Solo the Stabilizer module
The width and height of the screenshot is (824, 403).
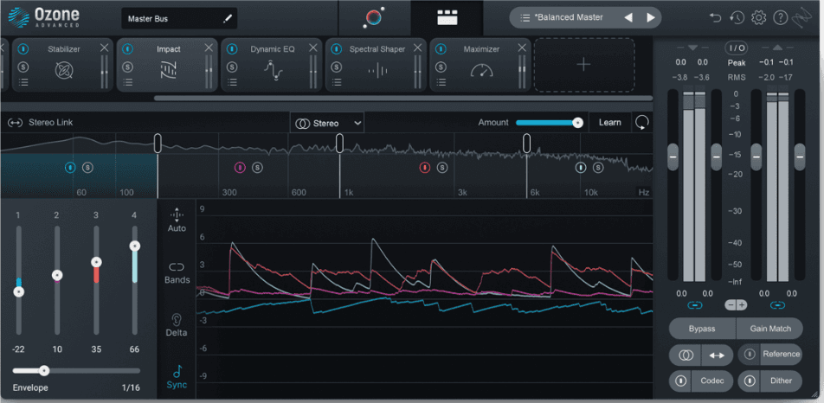pyautogui.click(x=23, y=67)
